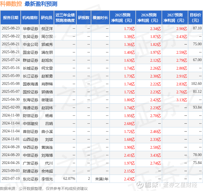
Task: Click the 2025预测净利润 column header
Action: click(123, 18)
